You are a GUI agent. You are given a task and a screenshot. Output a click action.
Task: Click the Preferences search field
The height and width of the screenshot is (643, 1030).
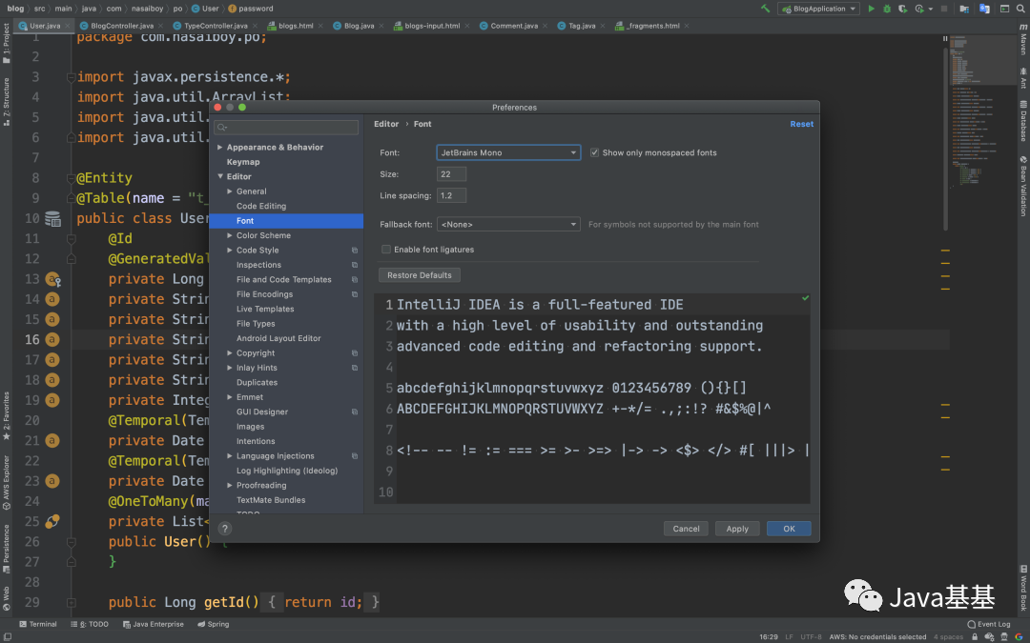[286, 128]
